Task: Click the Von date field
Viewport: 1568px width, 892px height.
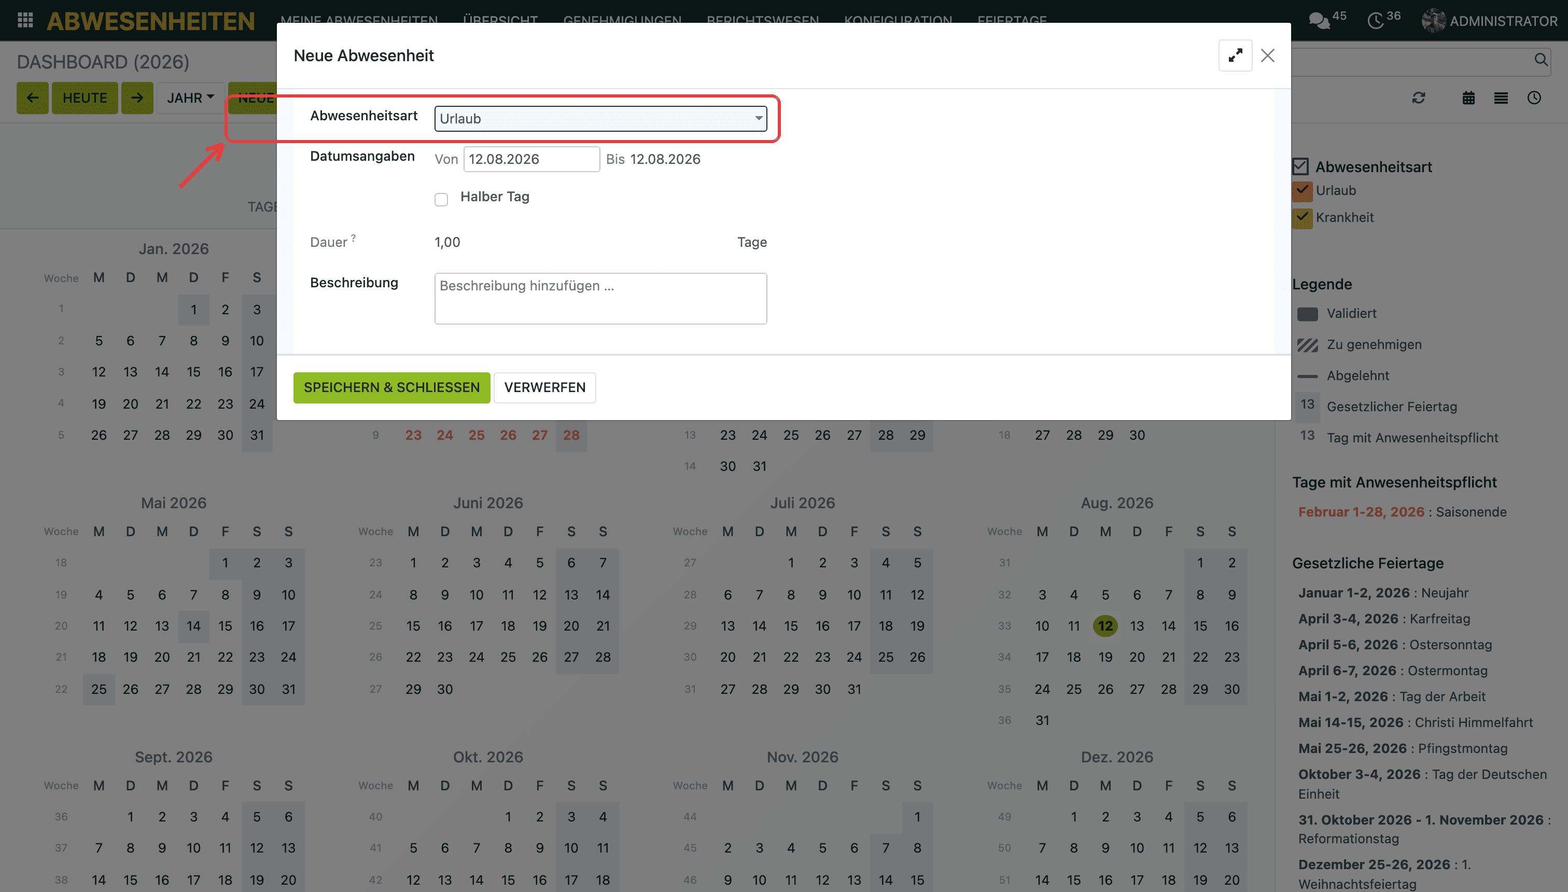Action: (531, 159)
